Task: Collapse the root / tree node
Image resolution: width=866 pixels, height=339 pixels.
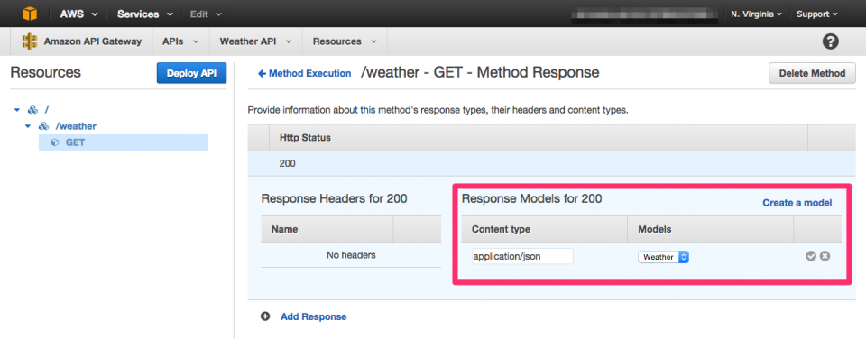Action: tap(17, 110)
